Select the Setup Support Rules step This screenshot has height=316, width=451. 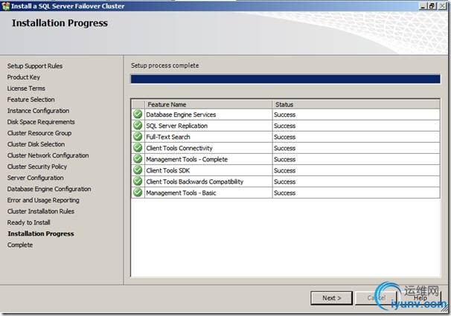coord(35,66)
